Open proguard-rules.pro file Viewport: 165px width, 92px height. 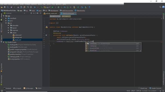23,52
